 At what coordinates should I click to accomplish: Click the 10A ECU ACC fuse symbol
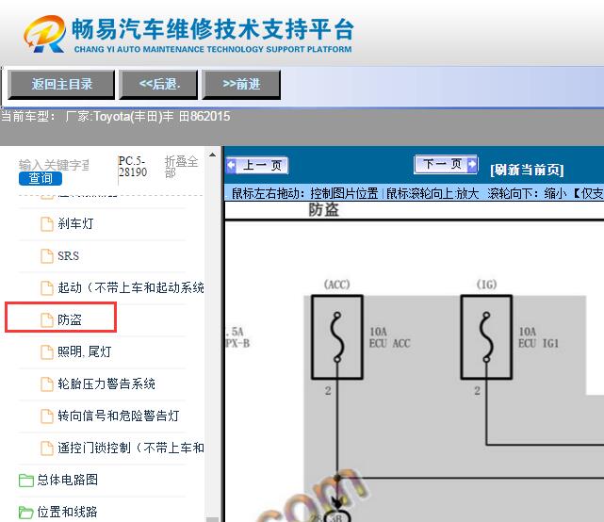(x=337, y=337)
